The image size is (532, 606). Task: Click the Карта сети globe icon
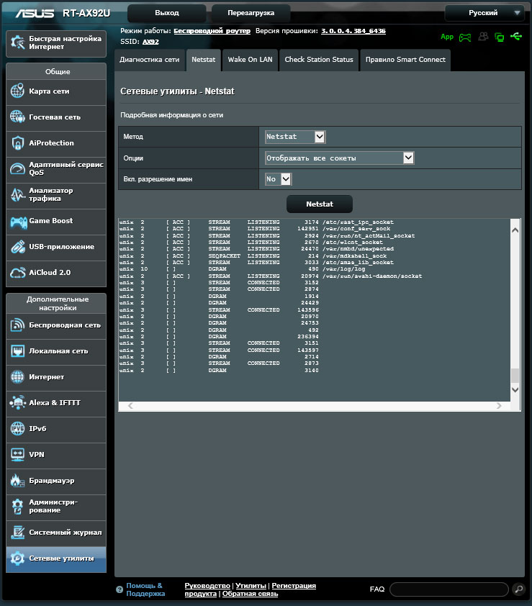click(18, 91)
